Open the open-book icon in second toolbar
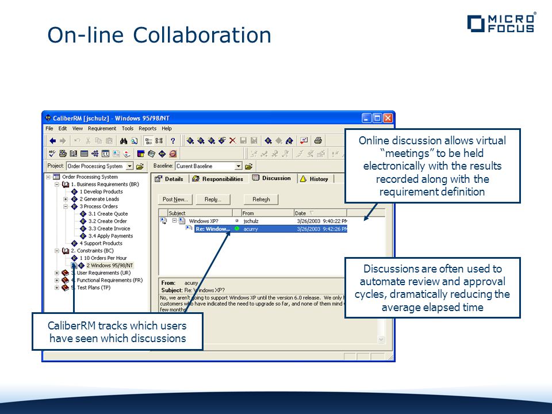552x414 pixels. click(x=73, y=154)
